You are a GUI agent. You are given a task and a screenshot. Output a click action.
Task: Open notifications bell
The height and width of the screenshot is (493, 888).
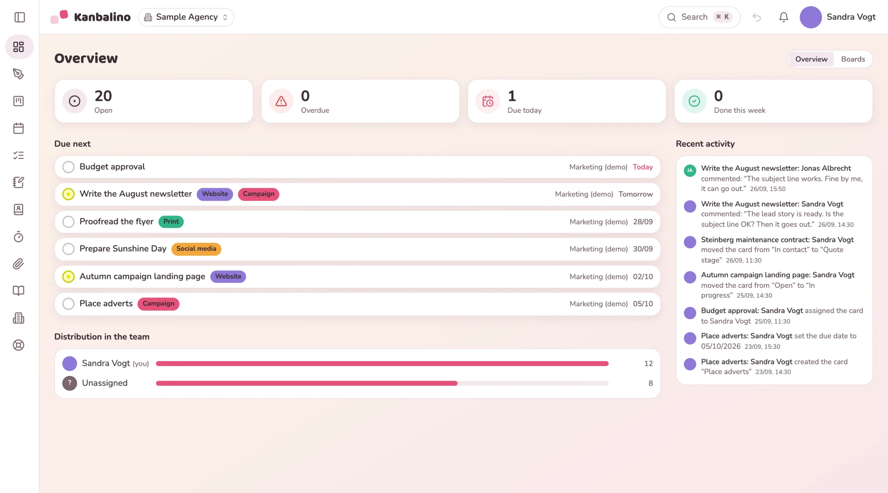(784, 17)
